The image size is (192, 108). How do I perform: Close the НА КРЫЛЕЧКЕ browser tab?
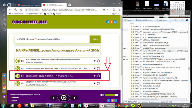pyautogui.click(x=64, y=5)
